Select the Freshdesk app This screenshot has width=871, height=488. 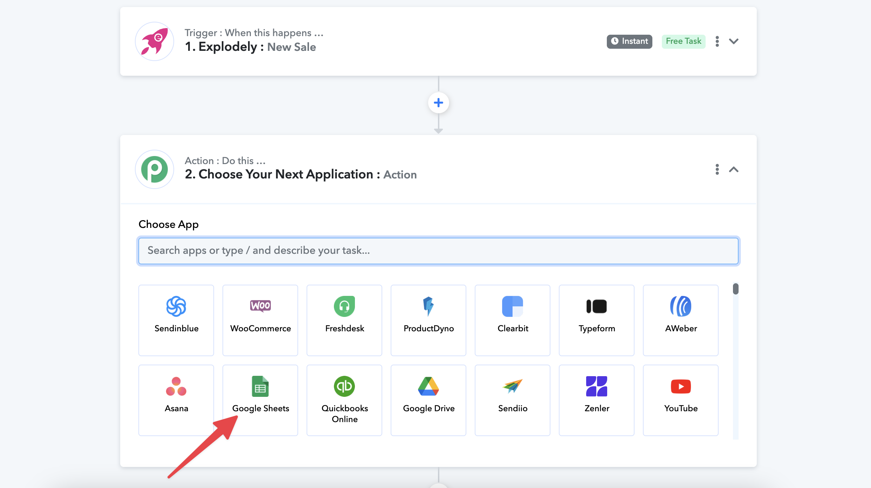[x=344, y=320]
